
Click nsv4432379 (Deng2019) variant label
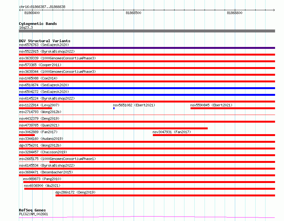point(39,118)
